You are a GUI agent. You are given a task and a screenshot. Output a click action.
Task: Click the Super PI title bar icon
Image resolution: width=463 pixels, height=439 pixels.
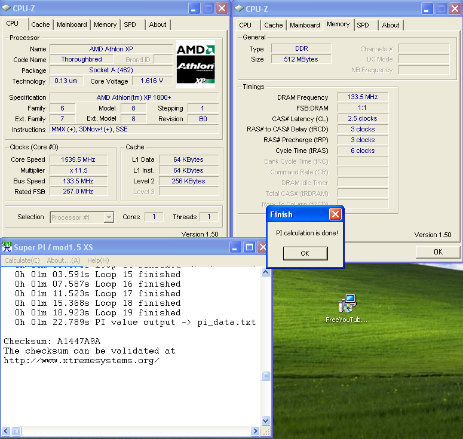7,247
